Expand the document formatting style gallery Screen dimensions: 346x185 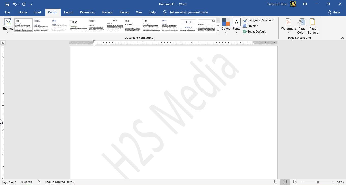point(218,31)
